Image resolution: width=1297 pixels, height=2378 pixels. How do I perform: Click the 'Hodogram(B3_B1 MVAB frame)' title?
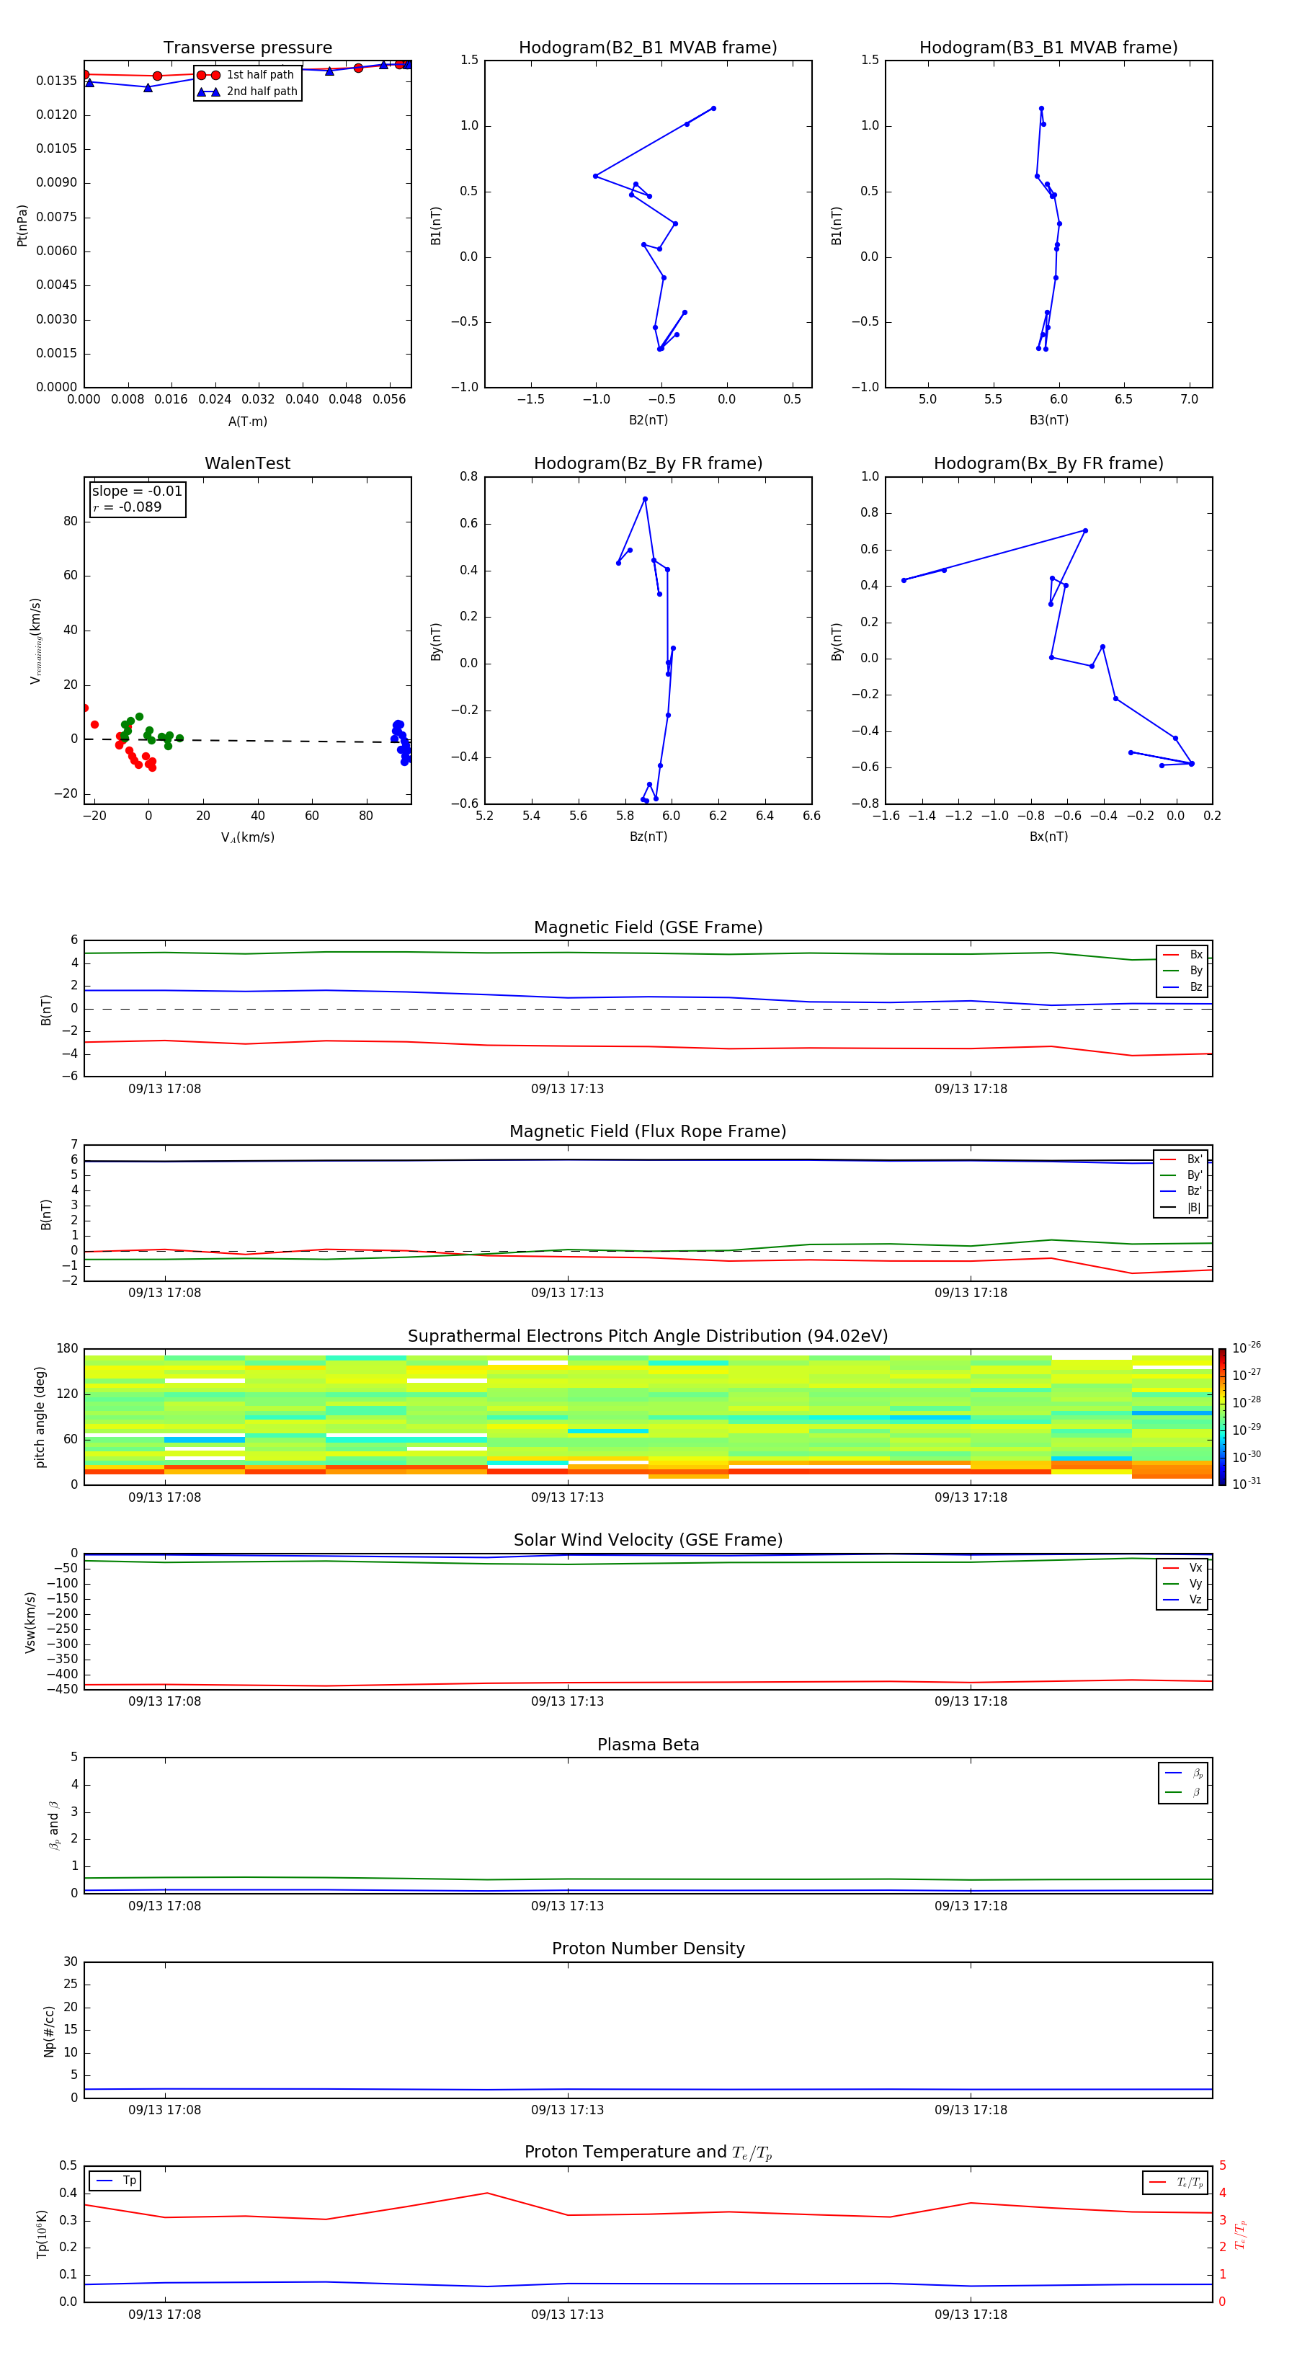click(1048, 47)
